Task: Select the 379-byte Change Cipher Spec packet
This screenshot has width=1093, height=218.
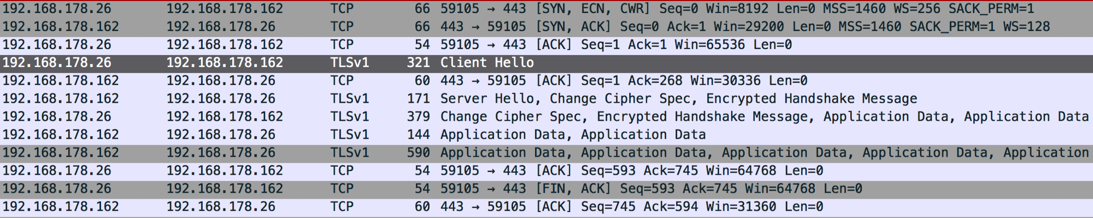Action: [546, 117]
